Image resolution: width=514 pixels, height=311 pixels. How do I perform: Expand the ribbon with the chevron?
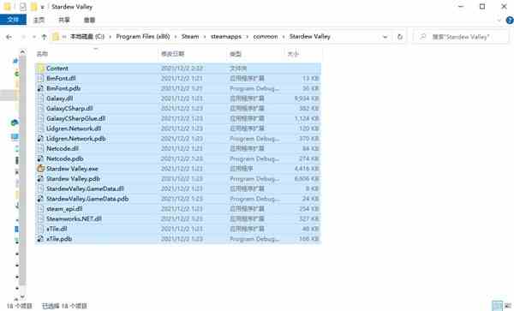tap(499, 21)
